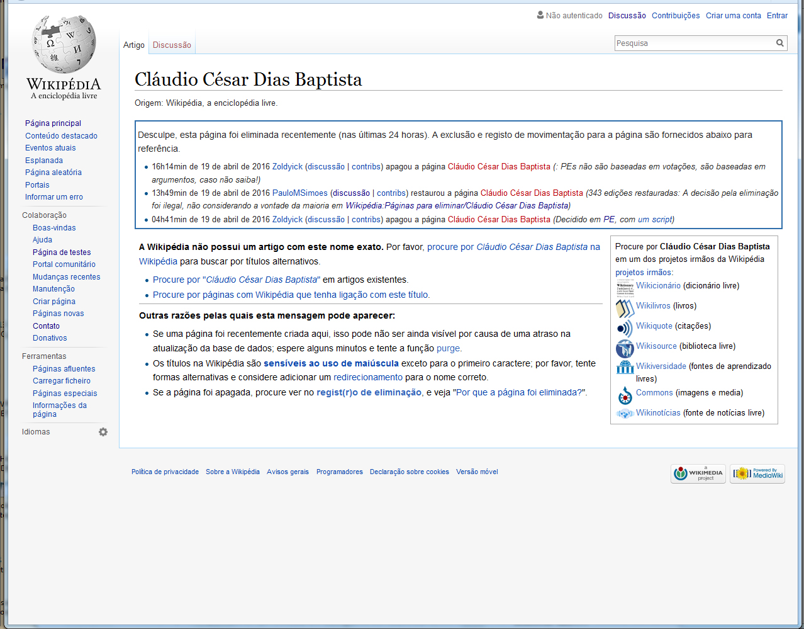Open the Criar uma conta link
Screen dimensions: 804x629
(733, 16)
